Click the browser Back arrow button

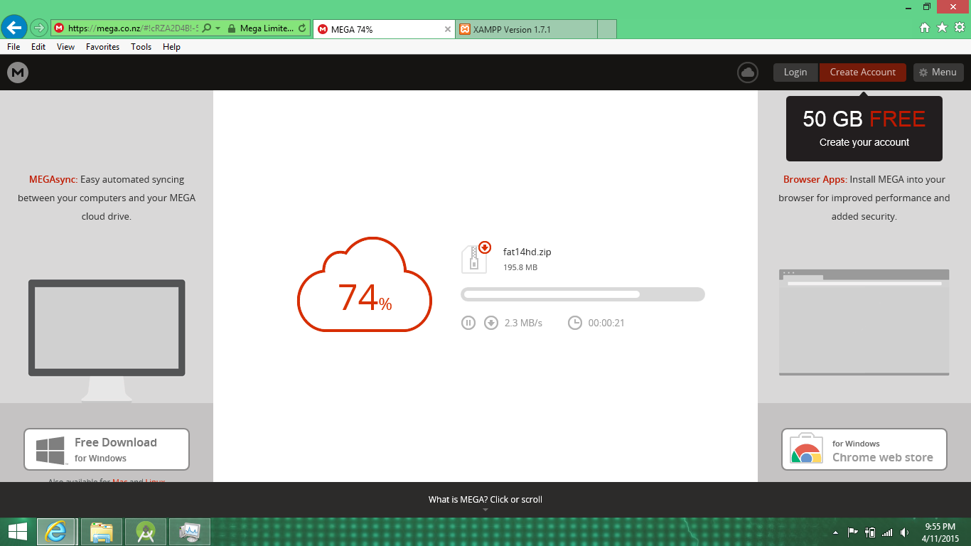pos(14,28)
